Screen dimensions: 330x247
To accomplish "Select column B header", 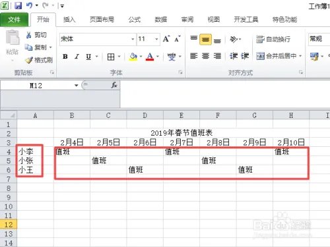I will [x=72, y=115].
